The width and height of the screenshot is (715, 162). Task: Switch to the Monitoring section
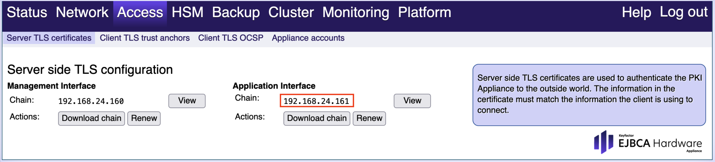pos(355,12)
